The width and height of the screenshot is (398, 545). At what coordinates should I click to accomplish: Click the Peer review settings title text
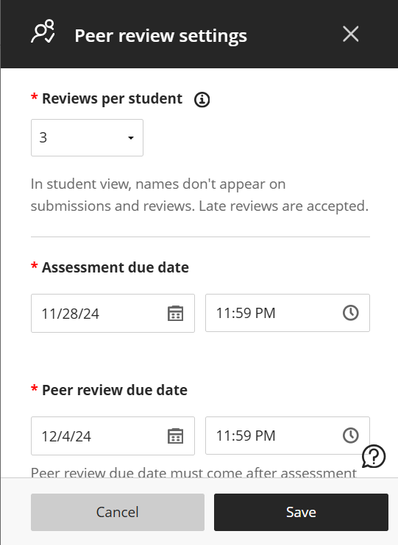pos(161,36)
